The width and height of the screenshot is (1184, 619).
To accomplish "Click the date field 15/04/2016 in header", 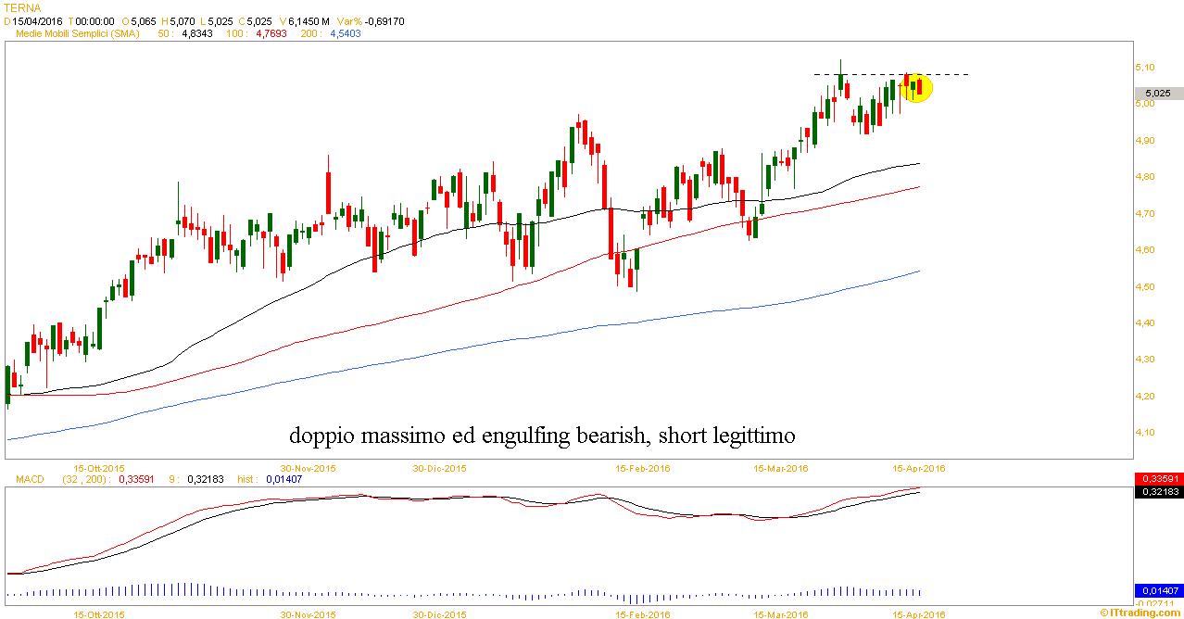I will point(37,20).
